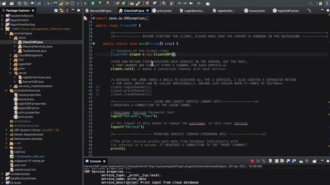Expand the JRE System Library arrow

[x=6, y=130]
